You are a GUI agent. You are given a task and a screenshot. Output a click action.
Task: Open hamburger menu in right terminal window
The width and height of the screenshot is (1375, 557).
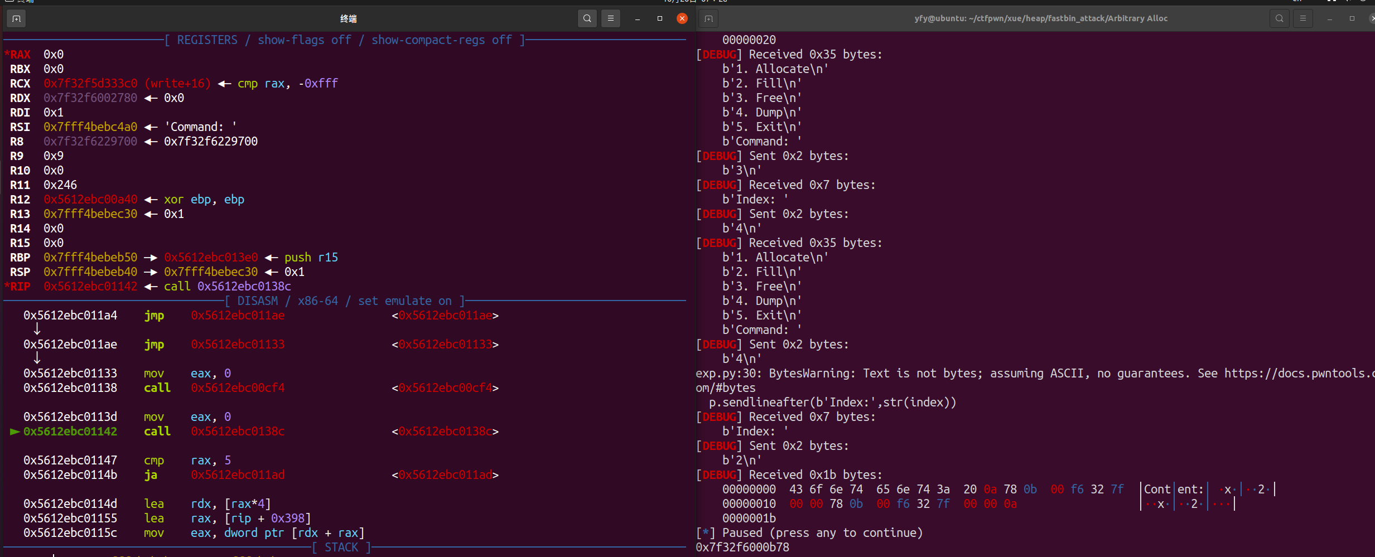point(1303,18)
